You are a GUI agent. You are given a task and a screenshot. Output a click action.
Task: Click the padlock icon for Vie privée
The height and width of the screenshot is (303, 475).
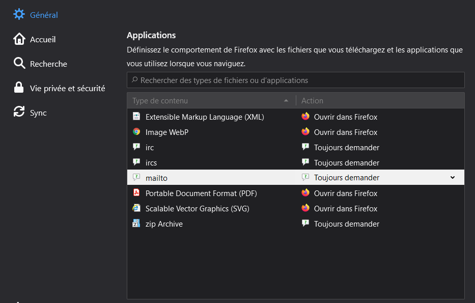coord(19,87)
